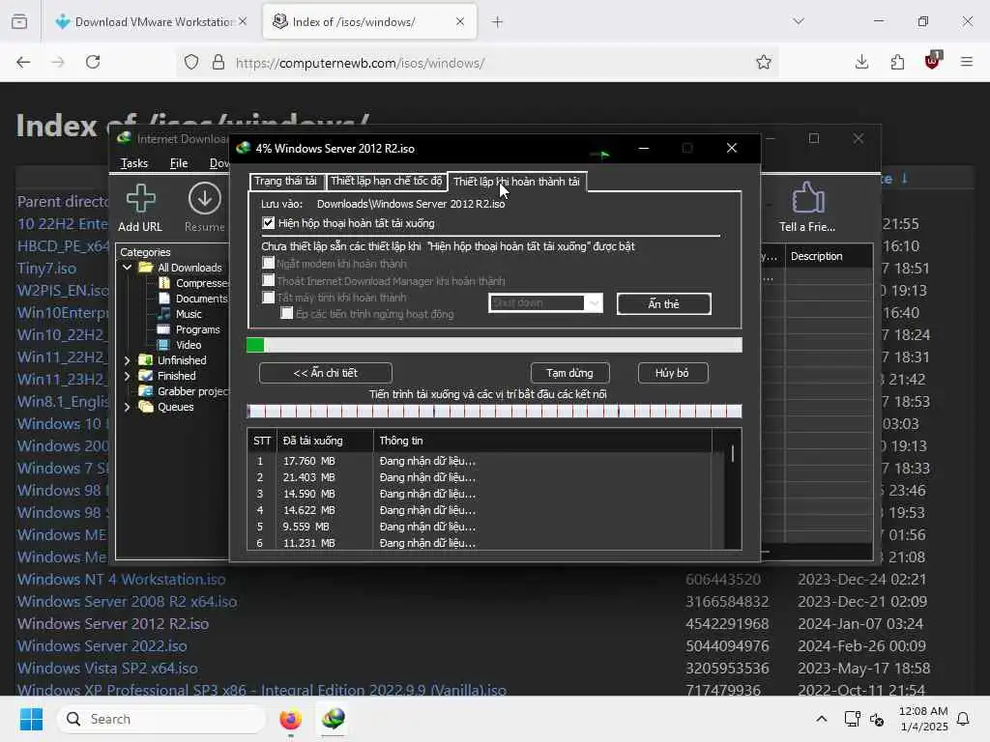Viewport: 990px width, 742px height.
Task: Open the taskbar clock showing 12:08 AM
Action: (923, 719)
